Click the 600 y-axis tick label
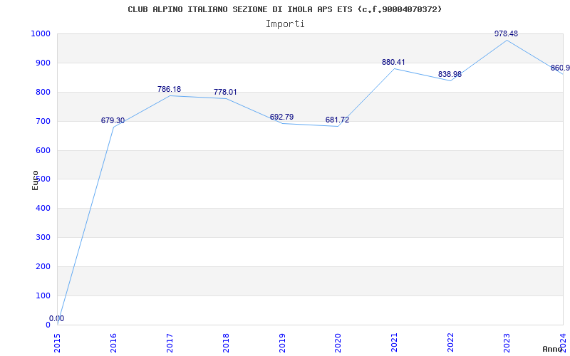This screenshot has height=356, width=570. [43, 150]
